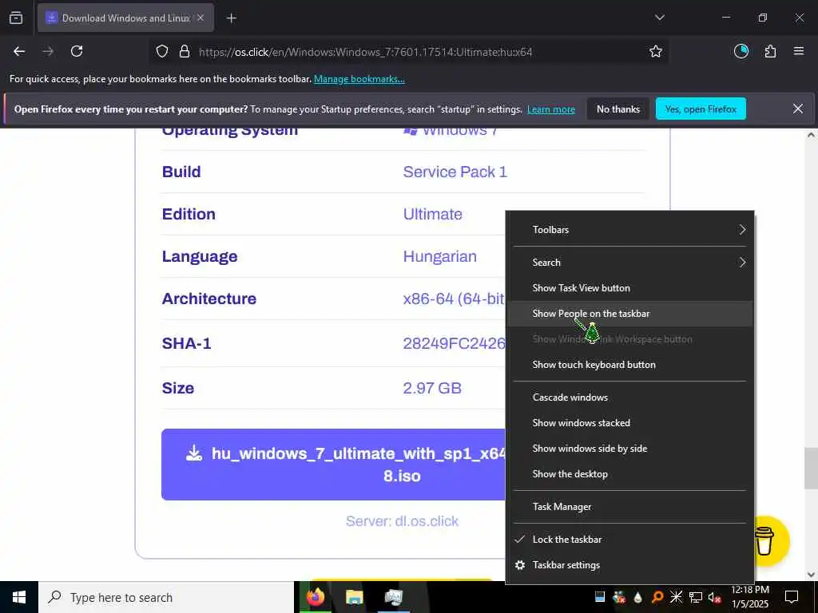Select the 2.97 GB size value

click(x=432, y=389)
